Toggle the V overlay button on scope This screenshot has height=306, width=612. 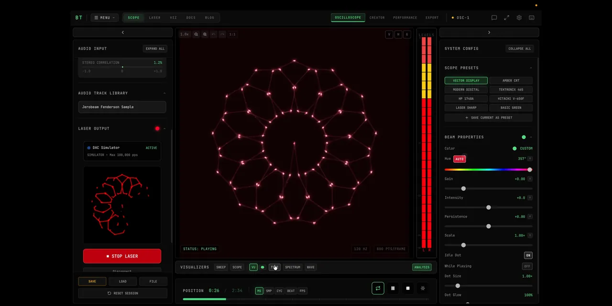389,34
